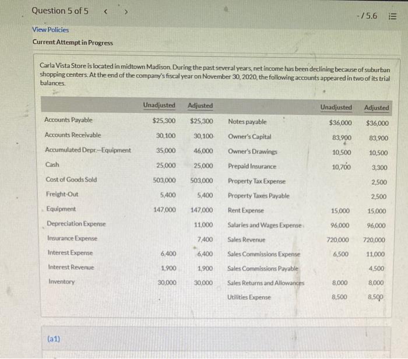
Task: Select the 'Interest Expense' label
Action: point(70,252)
